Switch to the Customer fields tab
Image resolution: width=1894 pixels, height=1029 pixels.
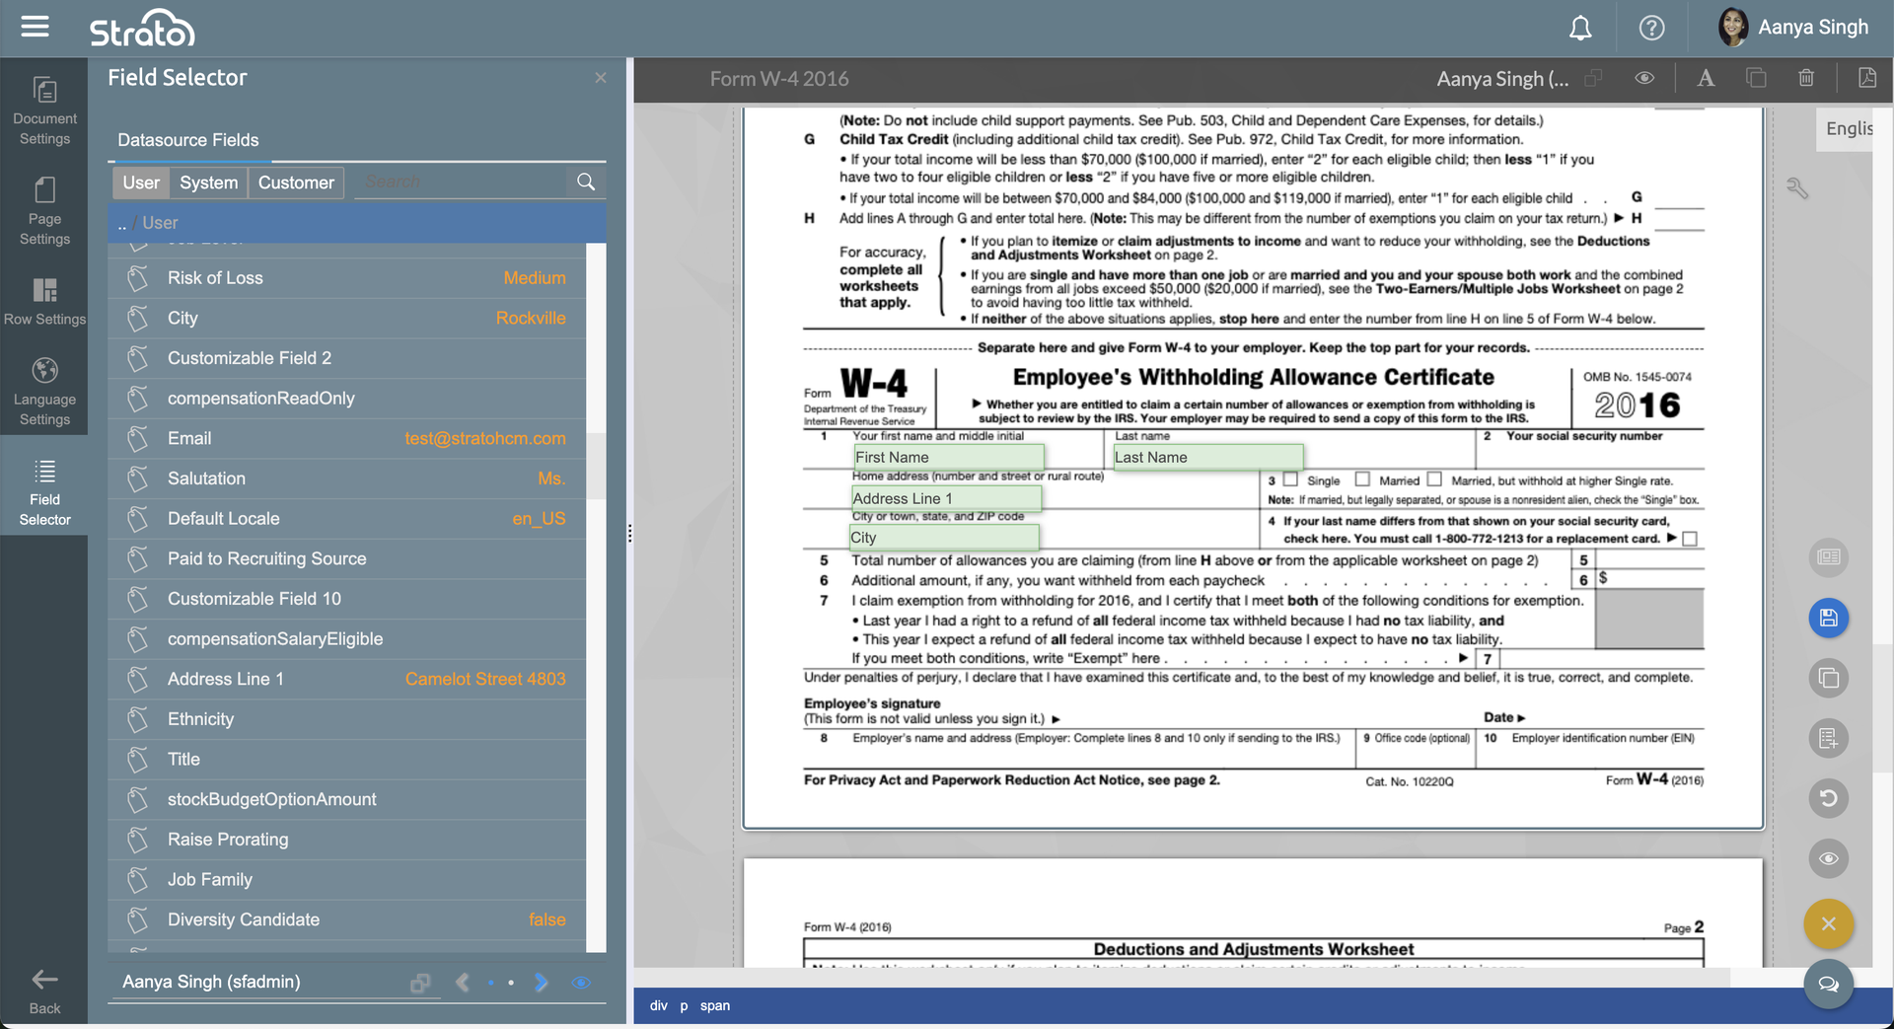pyautogui.click(x=296, y=183)
